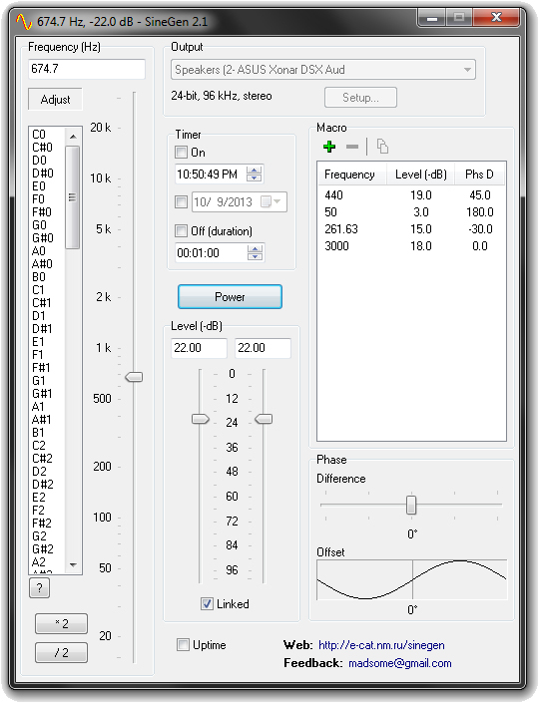Screen dimensions: 539x703
Task: Copy macro list with clipboard icon
Action: 382,147
